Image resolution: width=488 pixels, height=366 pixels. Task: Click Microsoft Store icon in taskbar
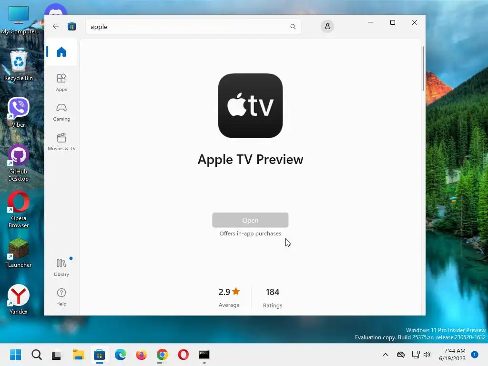click(99, 355)
